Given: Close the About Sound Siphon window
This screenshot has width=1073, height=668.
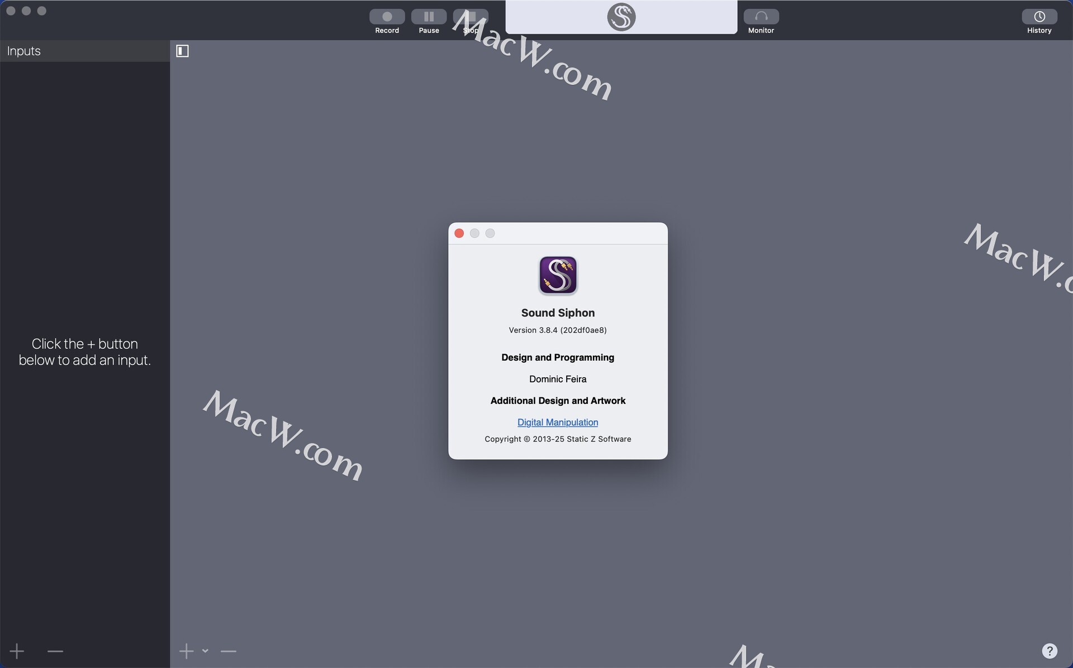Looking at the screenshot, I should tap(459, 233).
